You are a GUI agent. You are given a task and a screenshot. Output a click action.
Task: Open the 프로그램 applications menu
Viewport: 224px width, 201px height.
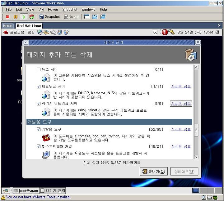[x=17, y=32]
